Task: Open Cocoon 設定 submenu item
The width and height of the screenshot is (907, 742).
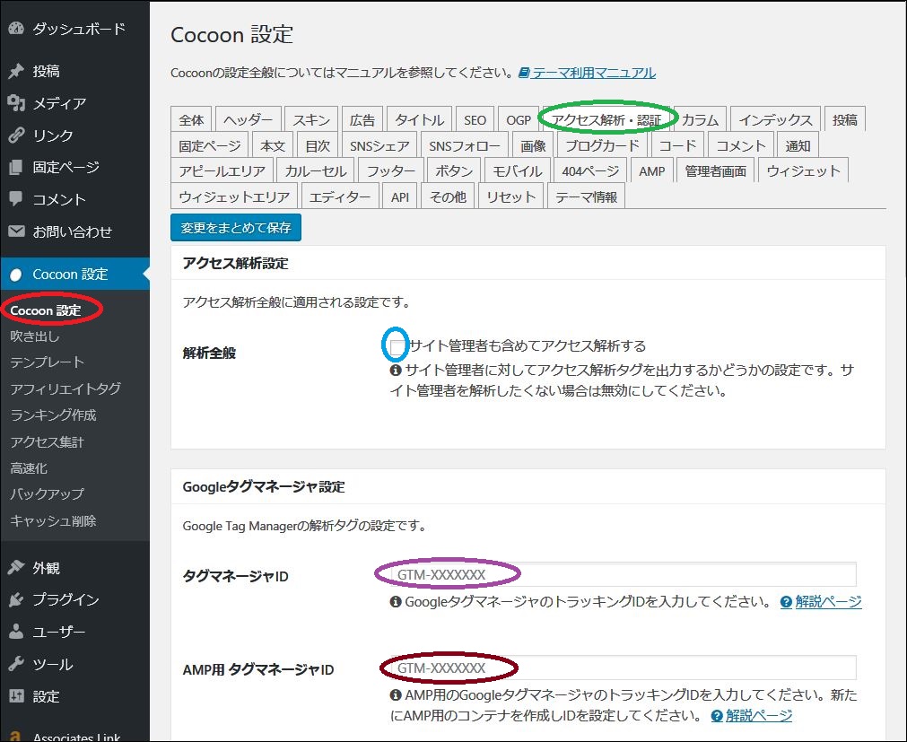Action: [46, 310]
